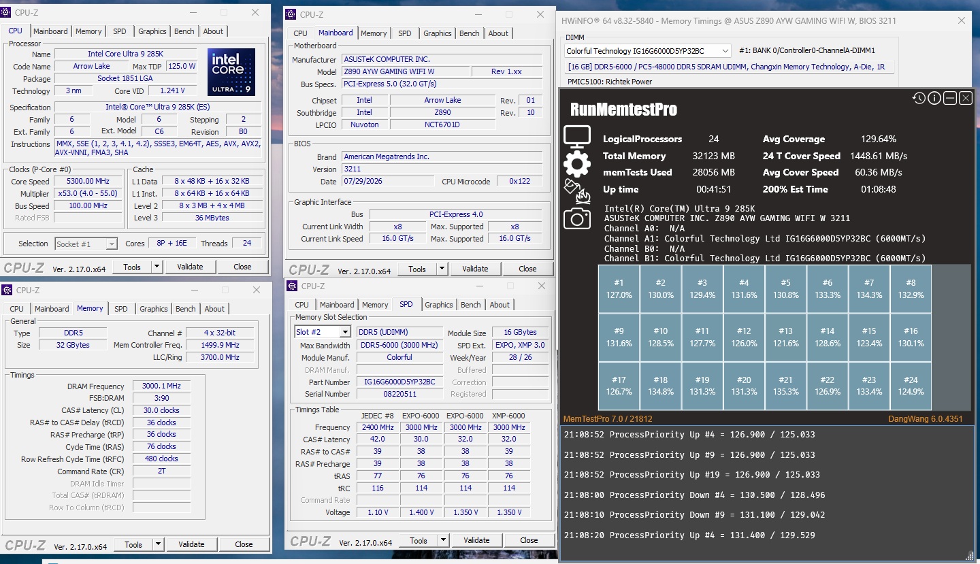This screenshot has width=980, height=564.
Task: Click Up time 00:41:51 value
Action: coord(713,189)
